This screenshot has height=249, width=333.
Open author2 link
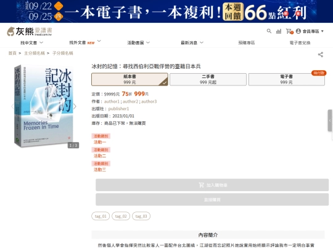[x=130, y=101]
